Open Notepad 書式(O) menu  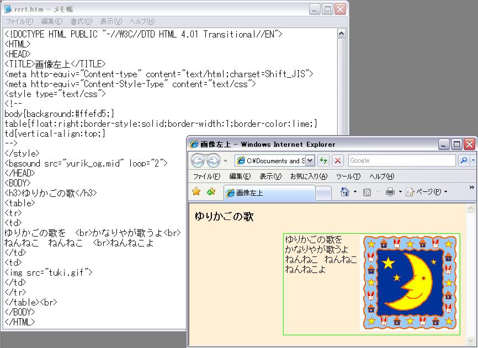81,22
